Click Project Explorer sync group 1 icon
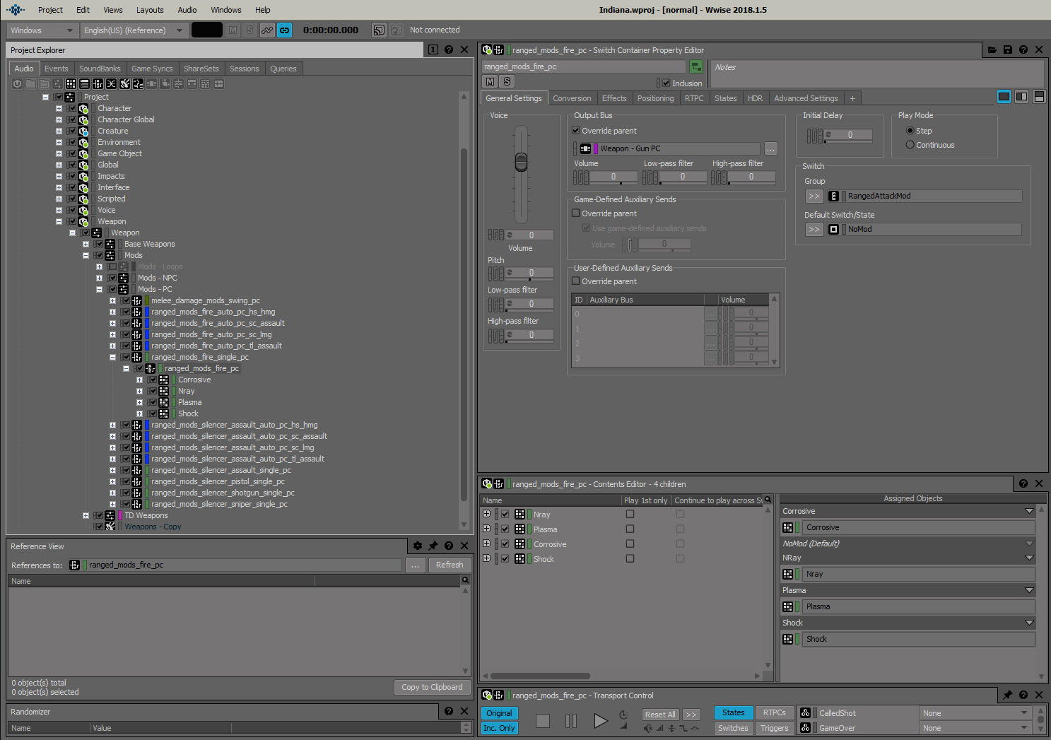Image resolution: width=1051 pixels, height=740 pixels. tap(433, 50)
